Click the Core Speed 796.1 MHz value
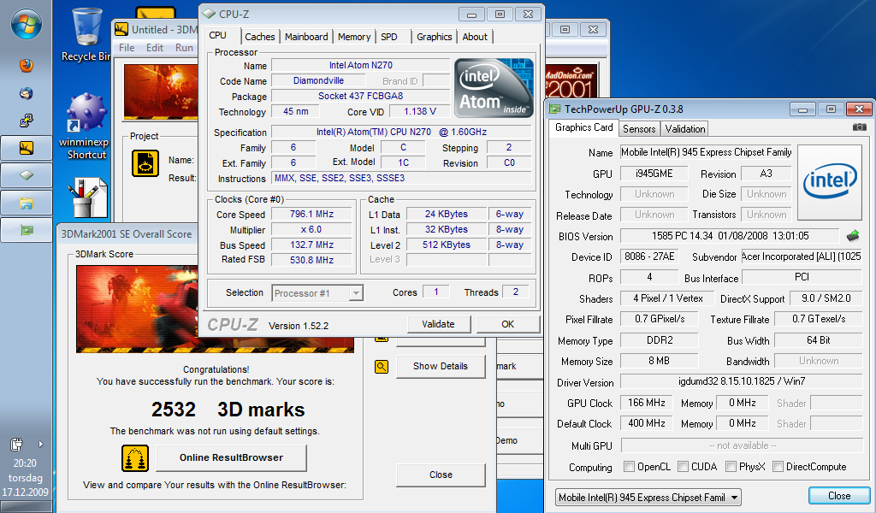 pos(311,215)
